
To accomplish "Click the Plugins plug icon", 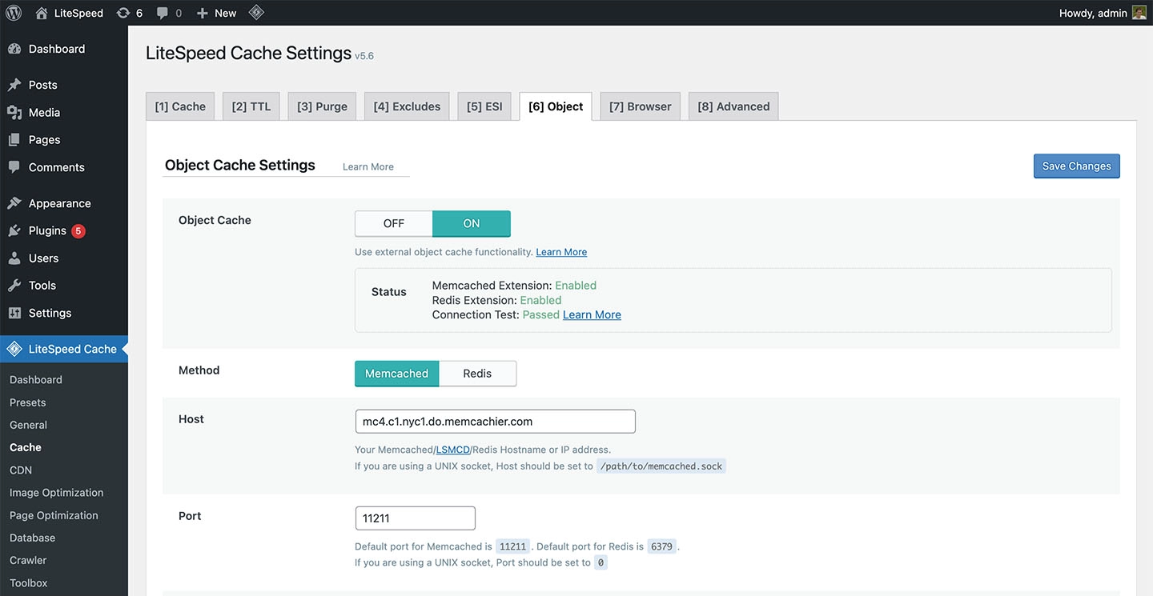I will 14,230.
